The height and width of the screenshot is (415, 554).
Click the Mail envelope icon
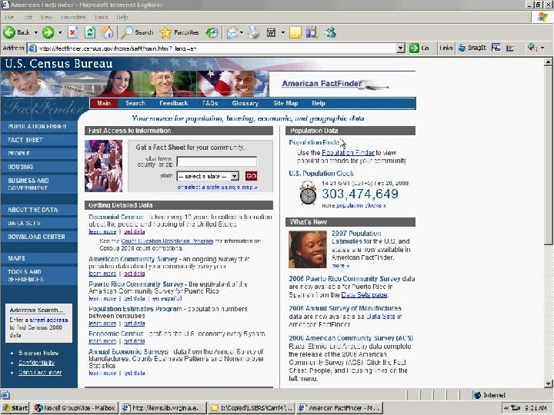tap(232, 32)
